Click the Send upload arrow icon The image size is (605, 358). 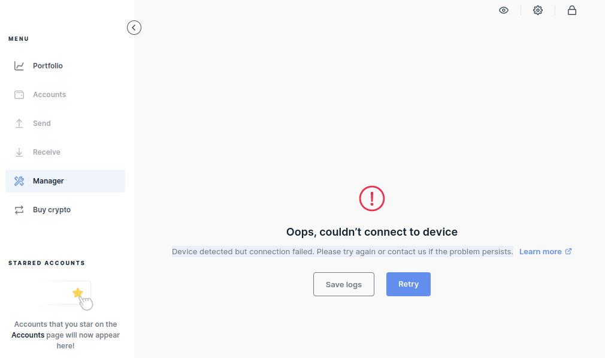pyautogui.click(x=19, y=124)
